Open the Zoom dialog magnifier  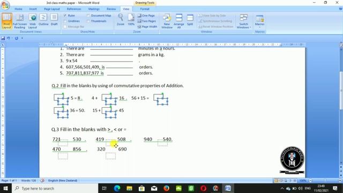(x=120, y=20)
